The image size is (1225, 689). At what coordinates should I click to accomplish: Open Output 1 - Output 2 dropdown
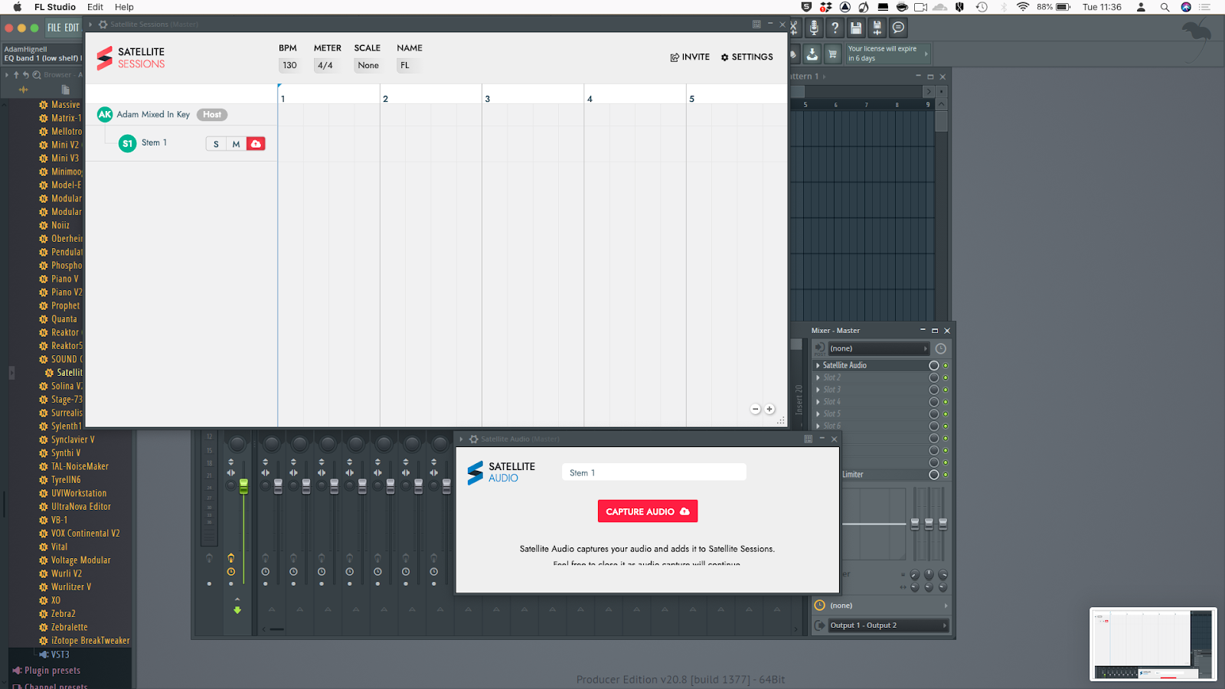click(888, 625)
